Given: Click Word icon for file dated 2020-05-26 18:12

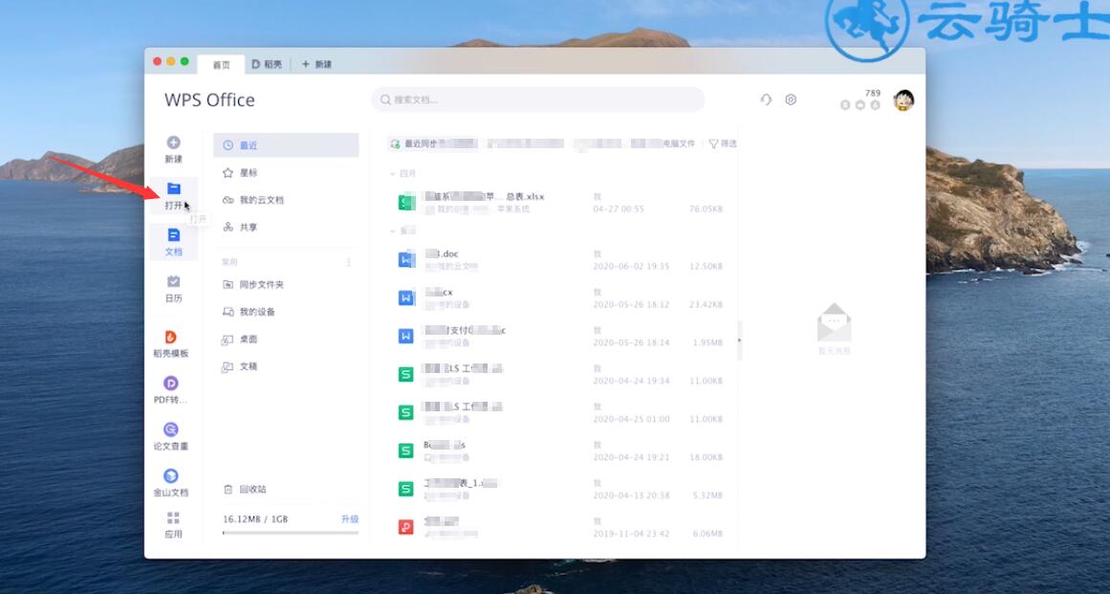Looking at the screenshot, I should point(405,298).
